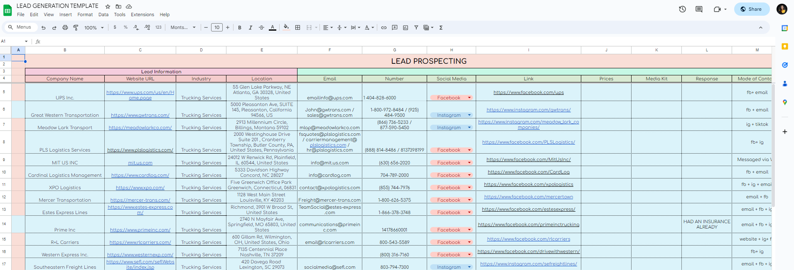Screen dimensions: 794x270
Task: Click the undo icon
Action: (x=44, y=28)
